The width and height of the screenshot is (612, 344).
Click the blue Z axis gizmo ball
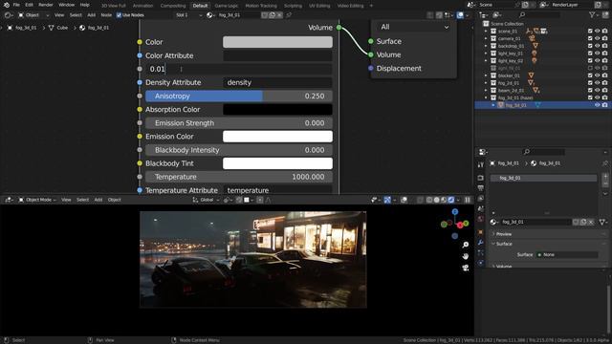point(455,212)
